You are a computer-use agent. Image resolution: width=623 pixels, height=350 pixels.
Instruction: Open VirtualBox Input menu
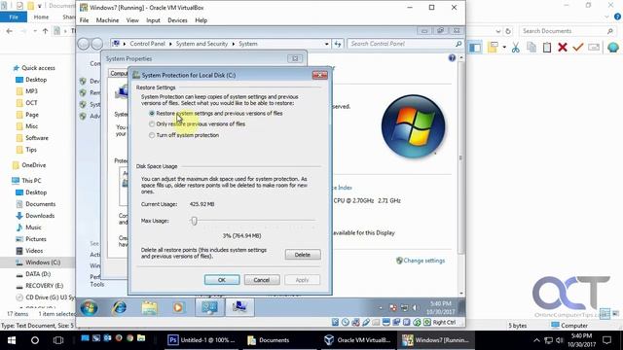pos(153,20)
